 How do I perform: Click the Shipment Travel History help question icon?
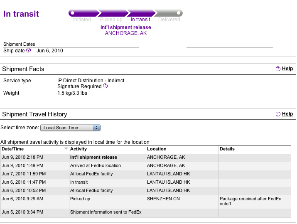278,114
